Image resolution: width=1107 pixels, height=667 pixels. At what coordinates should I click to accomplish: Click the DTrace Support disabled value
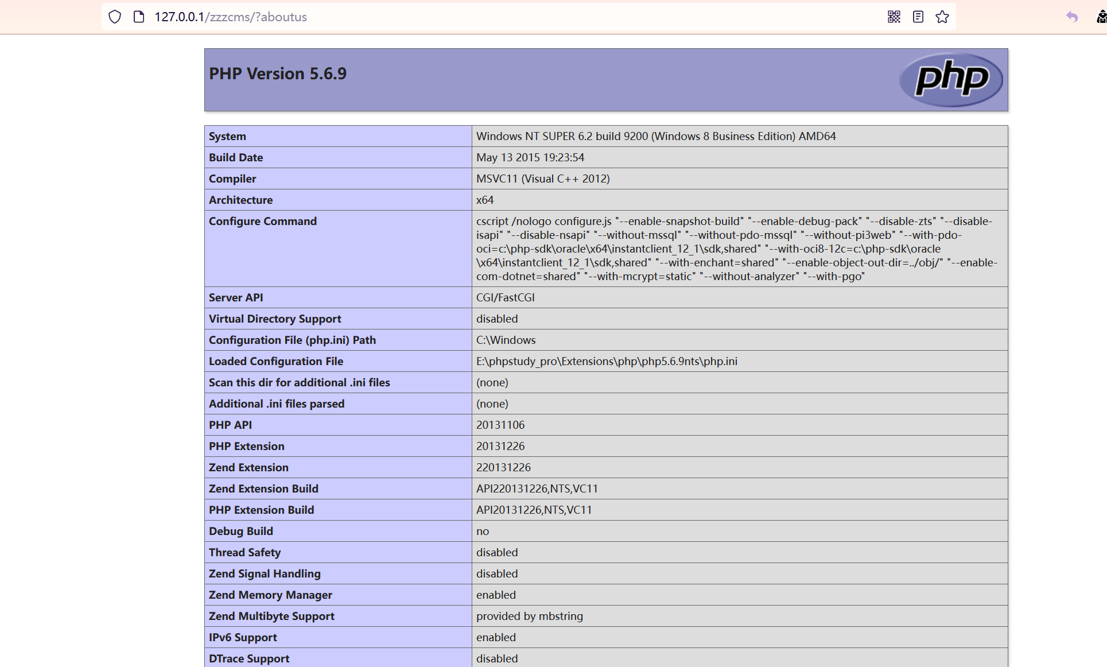497,658
